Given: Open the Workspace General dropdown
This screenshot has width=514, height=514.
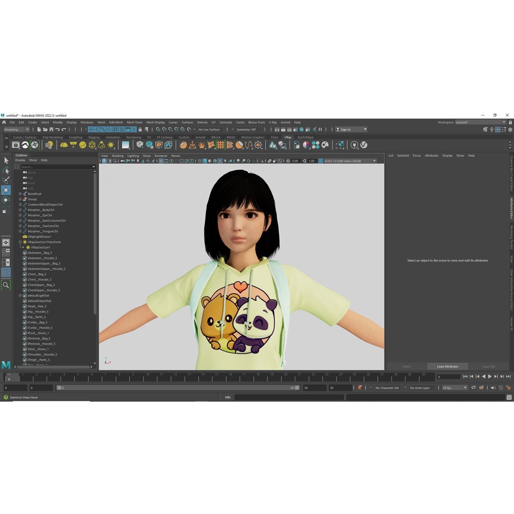Looking at the screenshot, I should click(x=481, y=122).
